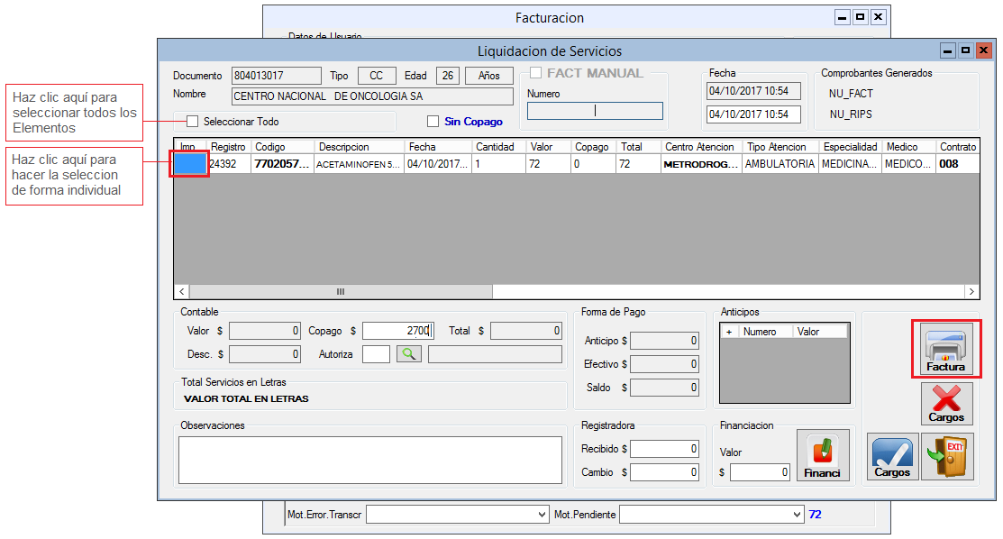Click right arrow of horizontal scrollbar
Viewport: 1003px width, 539px height.
click(971, 292)
